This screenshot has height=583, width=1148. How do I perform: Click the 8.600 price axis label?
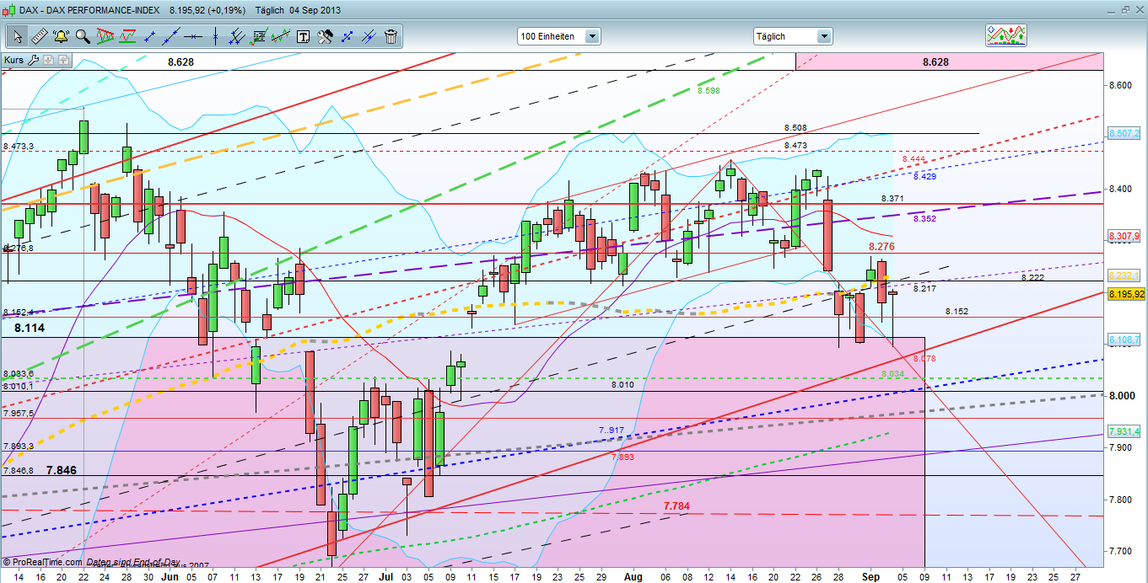[x=1122, y=85]
